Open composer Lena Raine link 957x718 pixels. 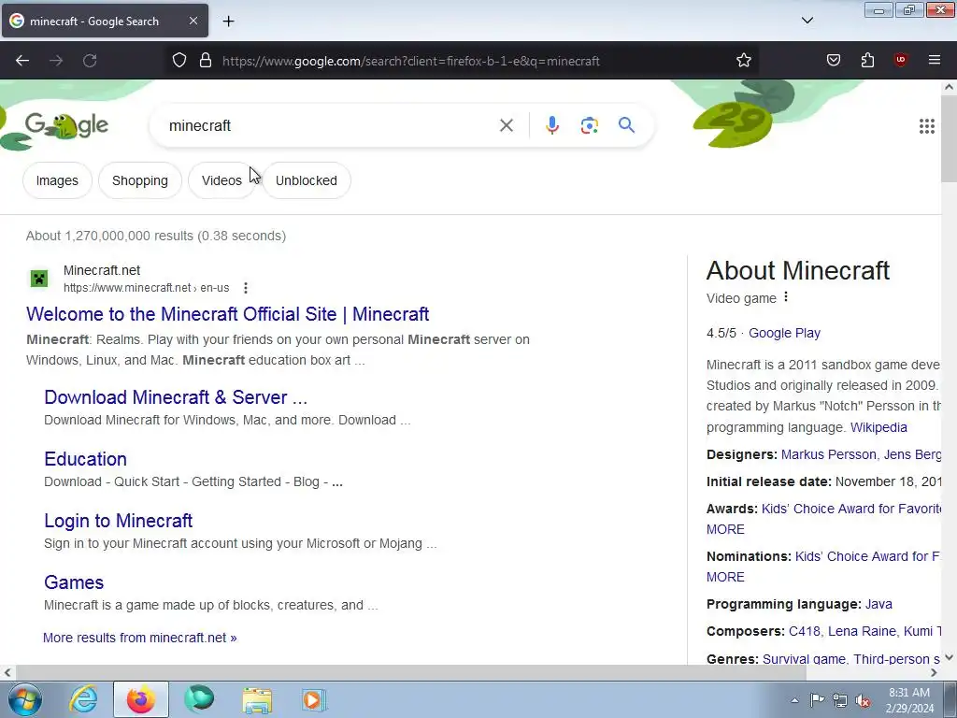tap(862, 631)
